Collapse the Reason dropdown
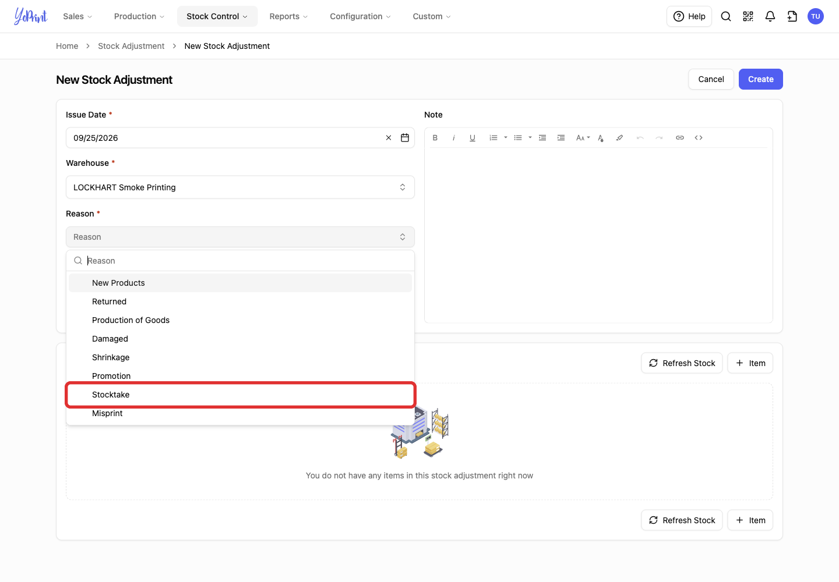 pos(240,237)
